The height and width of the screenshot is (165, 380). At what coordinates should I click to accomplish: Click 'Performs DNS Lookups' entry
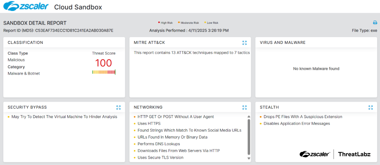coord(159,144)
